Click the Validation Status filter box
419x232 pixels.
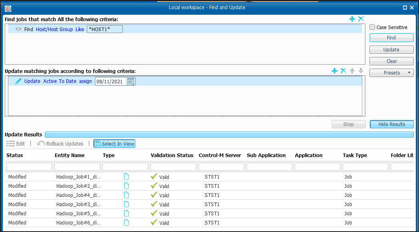click(173, 167)
